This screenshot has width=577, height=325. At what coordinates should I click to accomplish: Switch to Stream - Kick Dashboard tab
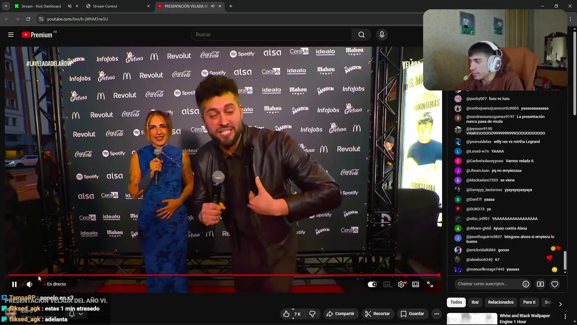coord(41,6)
